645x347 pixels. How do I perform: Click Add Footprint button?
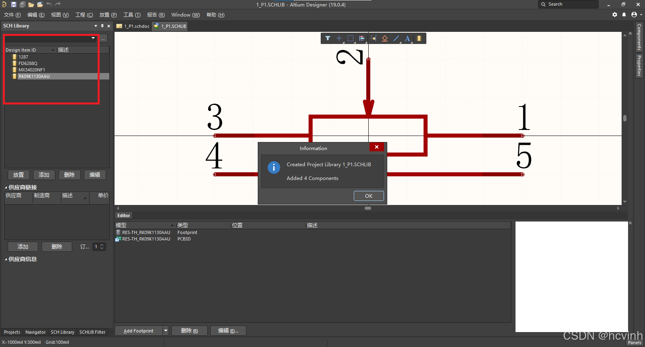139,331
